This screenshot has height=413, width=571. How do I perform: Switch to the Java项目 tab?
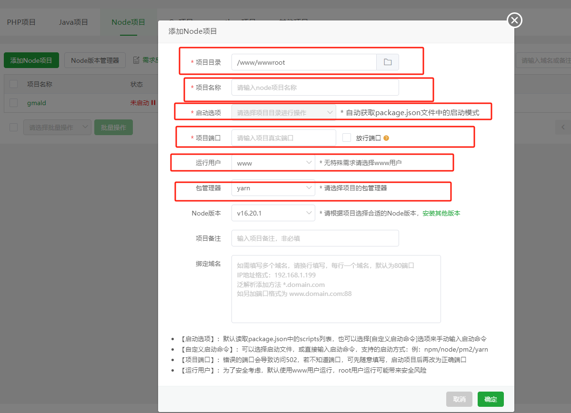[73, 22]
